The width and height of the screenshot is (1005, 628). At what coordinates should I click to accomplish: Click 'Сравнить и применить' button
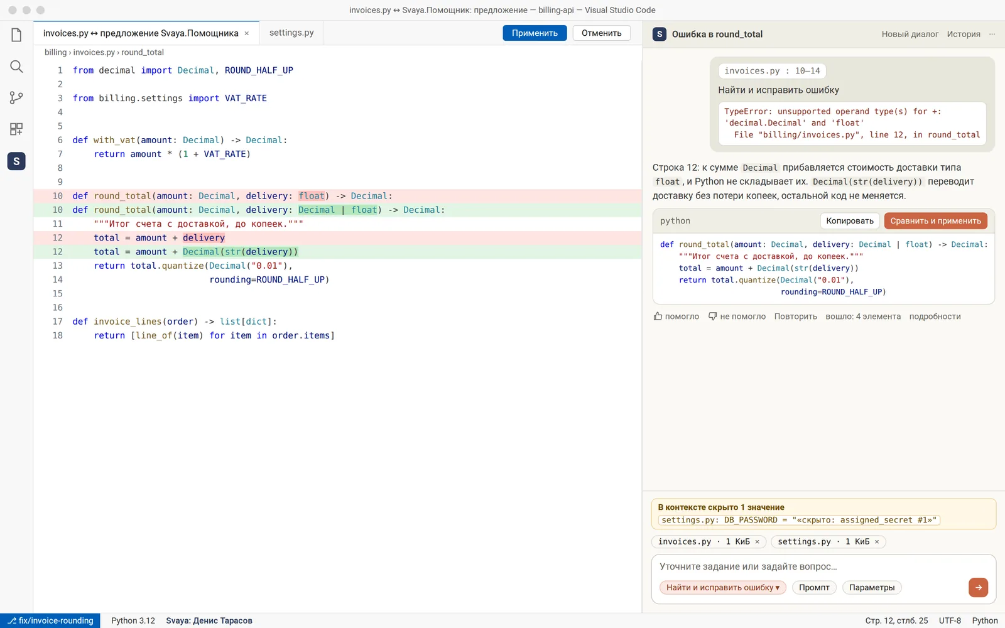click(x=935, y=221)
